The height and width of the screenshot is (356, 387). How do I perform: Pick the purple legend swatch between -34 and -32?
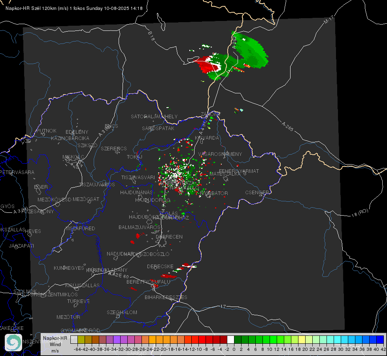click(117, 339)
